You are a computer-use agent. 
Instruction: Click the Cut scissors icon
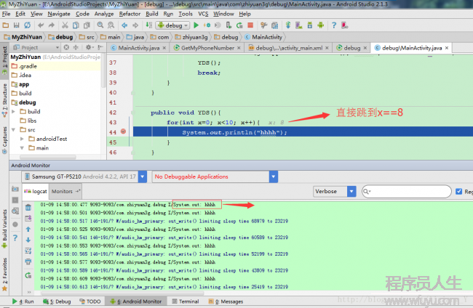(x=65, y=25)
